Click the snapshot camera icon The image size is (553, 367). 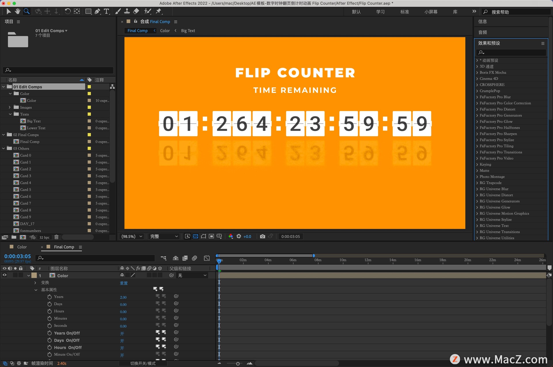click(x=262, y=236)
